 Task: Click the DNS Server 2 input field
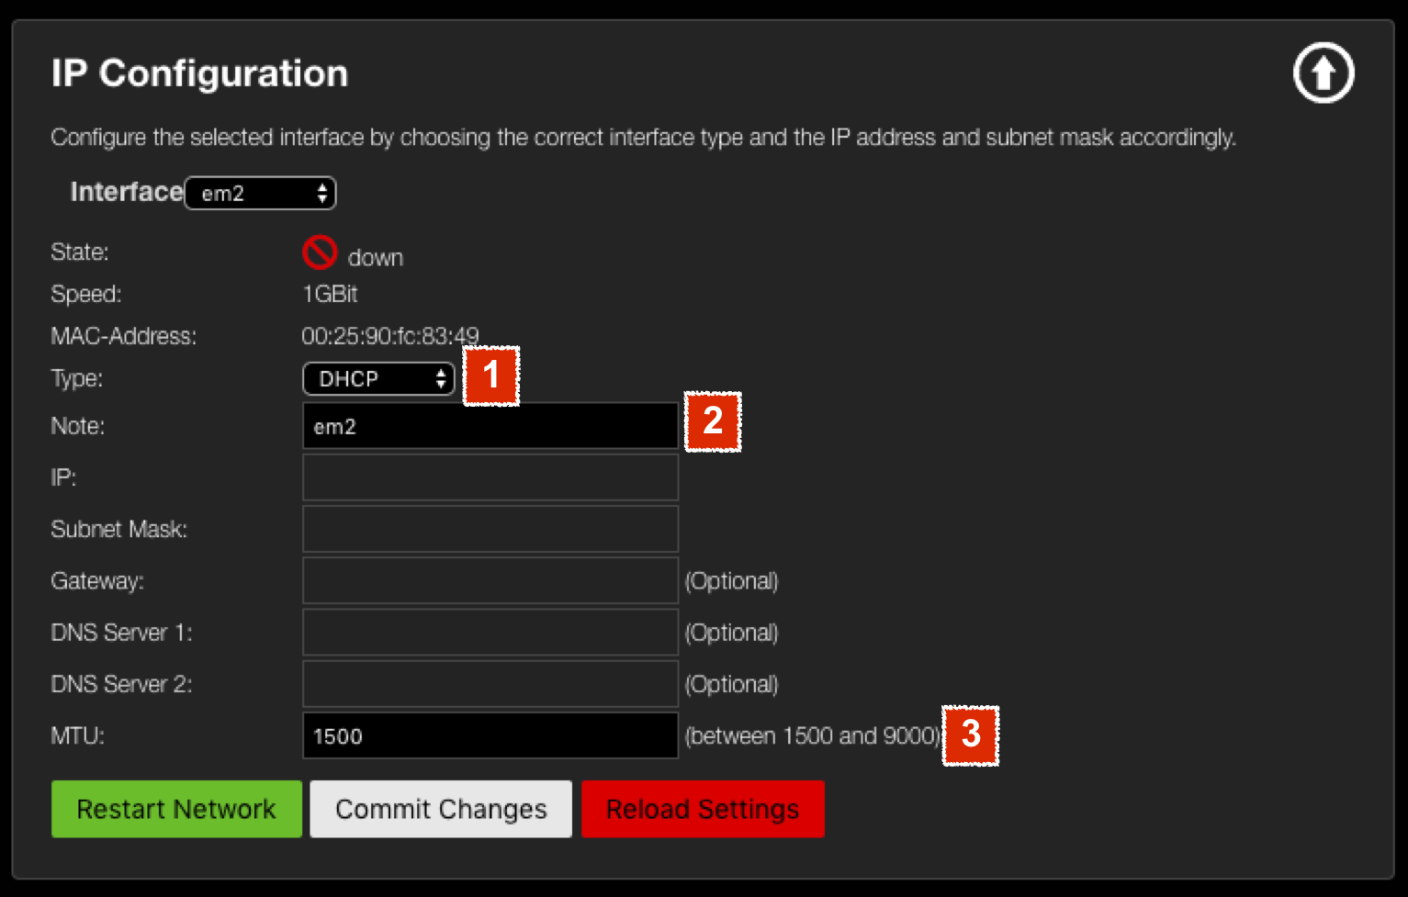(490, 684)
